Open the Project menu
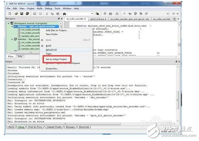 tap(31, 8)
